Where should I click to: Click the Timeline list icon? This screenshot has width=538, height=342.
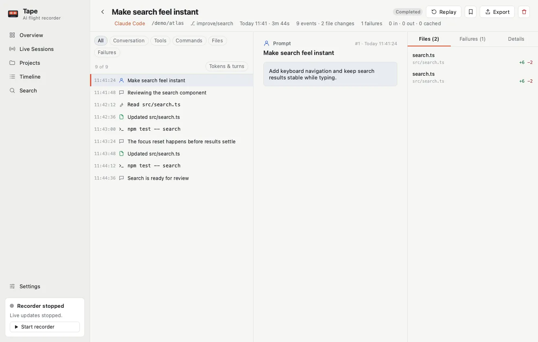(x=12, y=77)
